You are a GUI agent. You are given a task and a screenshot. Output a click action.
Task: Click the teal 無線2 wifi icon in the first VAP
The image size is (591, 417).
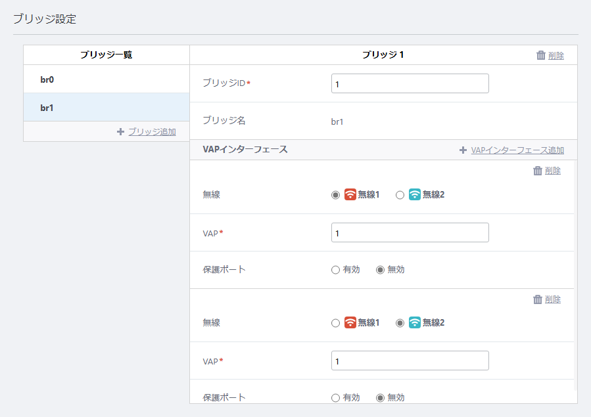415,194
